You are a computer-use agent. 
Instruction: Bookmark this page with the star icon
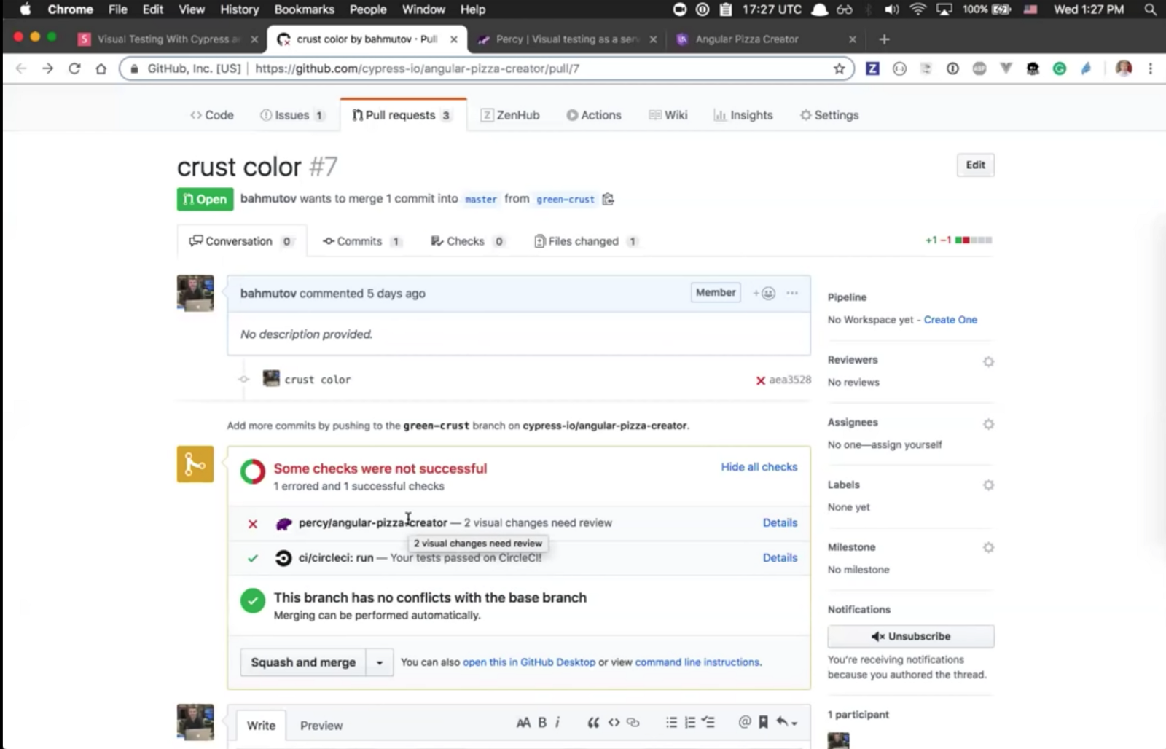click(x=839, y=68)
